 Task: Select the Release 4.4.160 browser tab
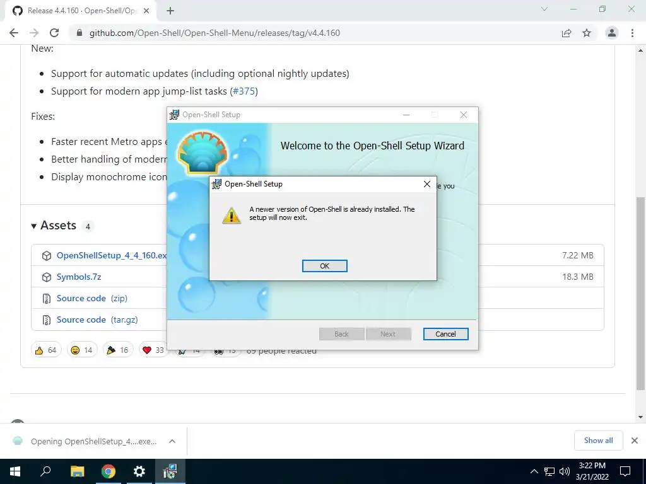click(x=81, y=11)
